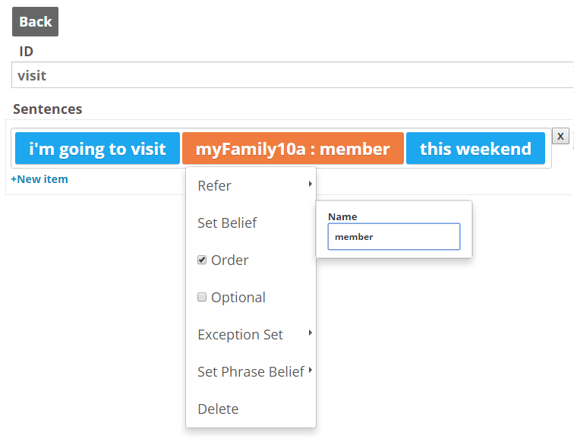Viewport: 574px width, 445px height.
Task: Expand the Refer submenu arrow
Action: (x=310, y=184)
